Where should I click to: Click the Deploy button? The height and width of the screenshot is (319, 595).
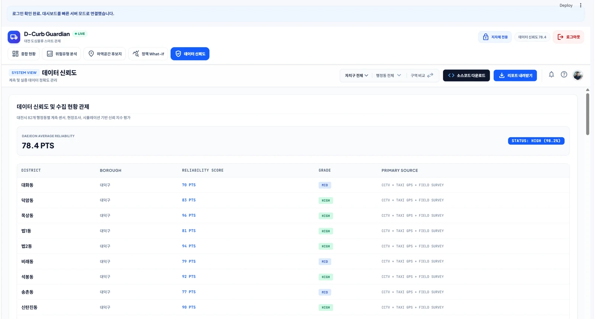pyautogui.click(x=566, y=5)
